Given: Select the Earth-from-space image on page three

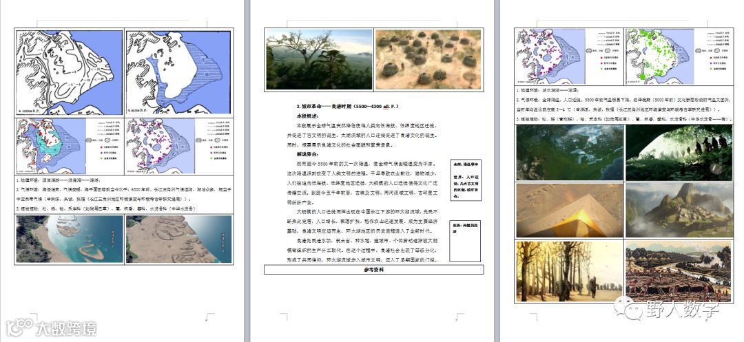Looking at the screenshot, I should [x=569, y=153].
